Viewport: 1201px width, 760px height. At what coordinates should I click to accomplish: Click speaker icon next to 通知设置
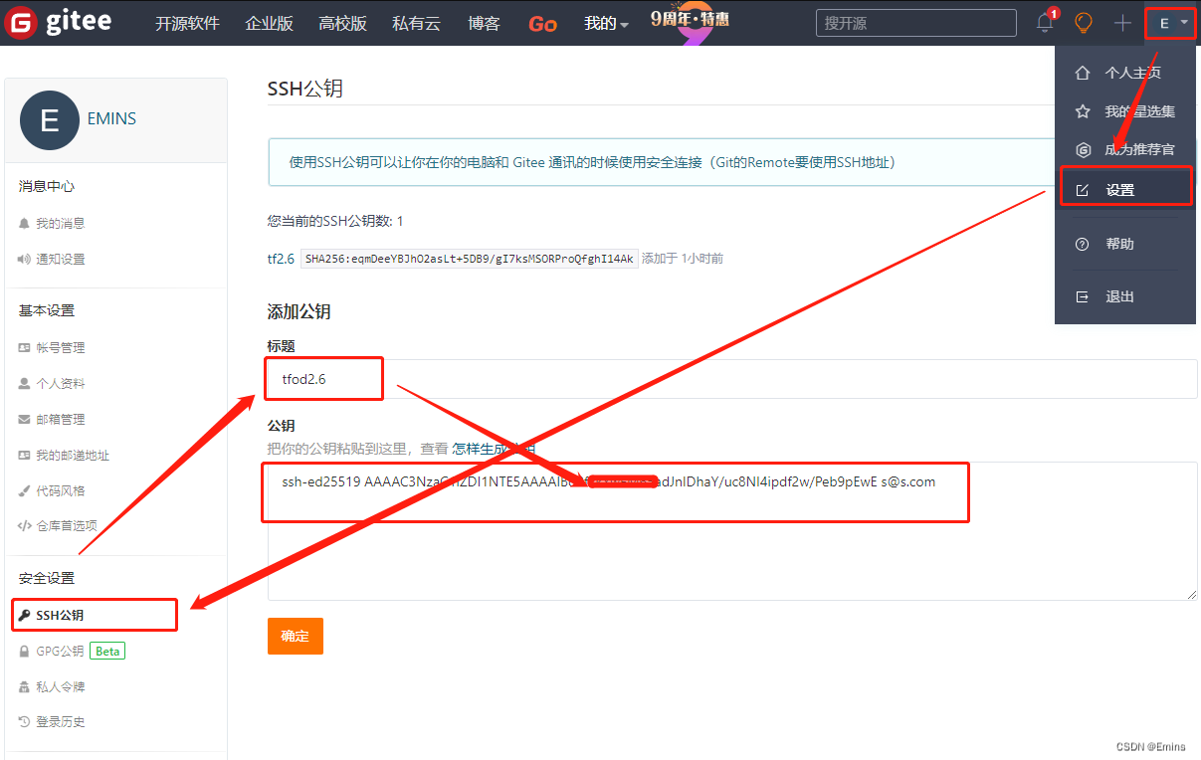[x=25, y=259]
